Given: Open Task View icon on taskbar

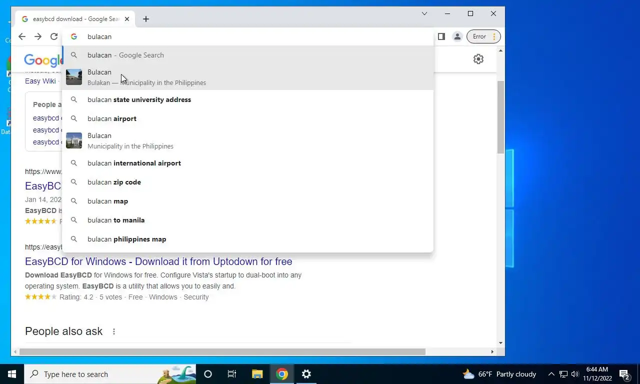Looking at the screenshot, I should [232, 374].
